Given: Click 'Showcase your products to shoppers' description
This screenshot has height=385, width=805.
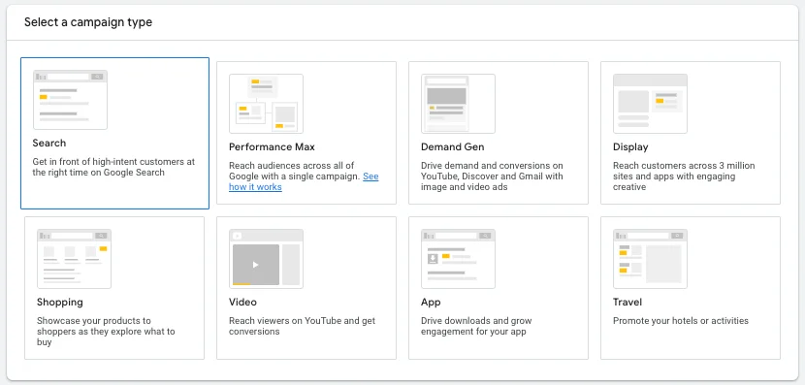Looking at the screenshot, I should (106, 331).
